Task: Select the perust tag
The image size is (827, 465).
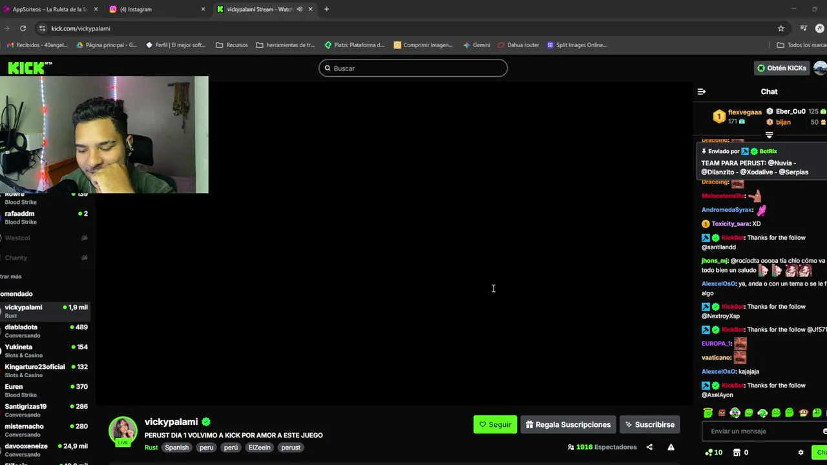Action: tap(291, 448)
